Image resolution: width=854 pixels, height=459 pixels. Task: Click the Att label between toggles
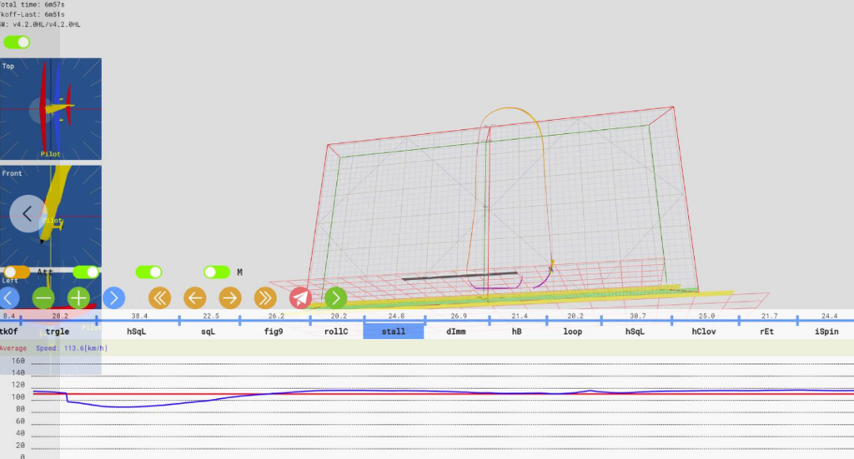(45, 272)
